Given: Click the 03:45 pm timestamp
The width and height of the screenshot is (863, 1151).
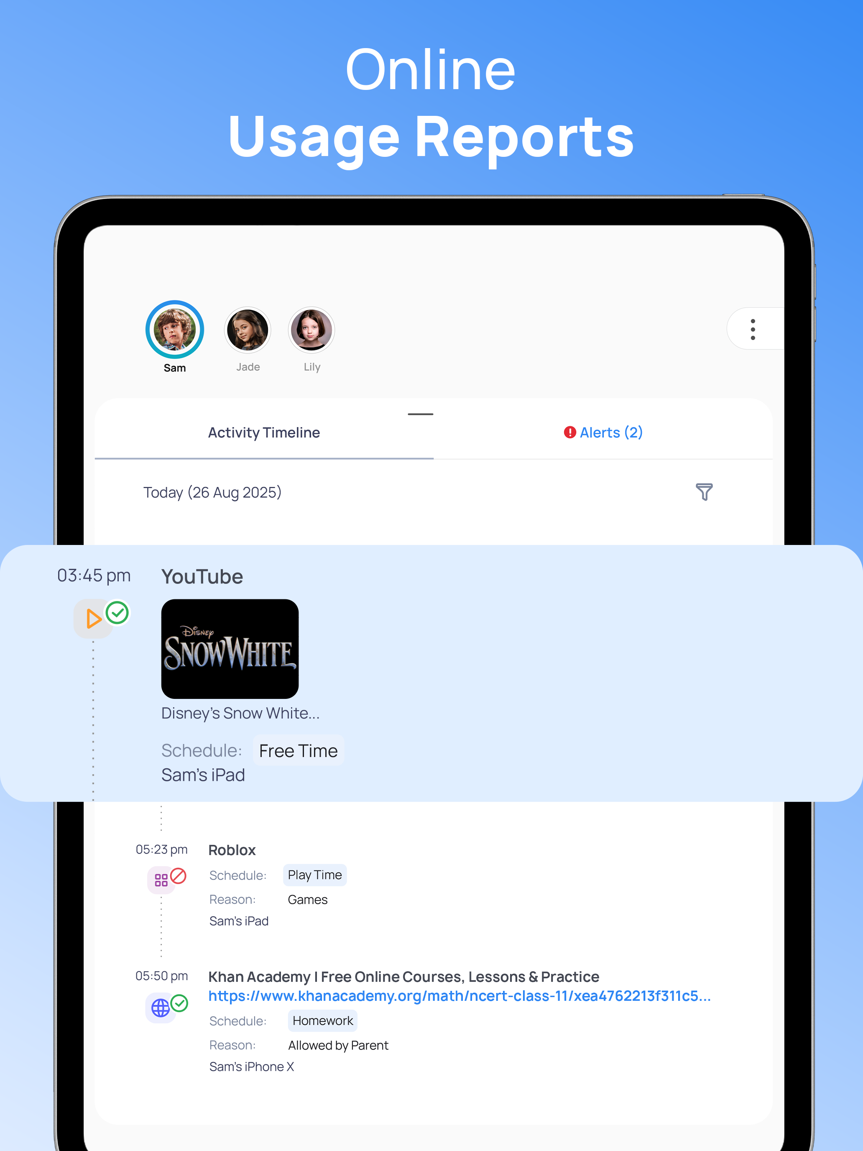Looking at the screenshot, I should (94, 575).
